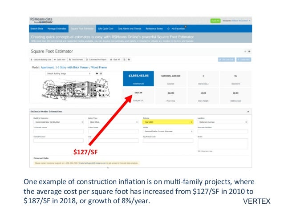This screenshot has height=213, width=284.
Task: Click the National Average Location tile
Action: click(x=170, y=79)
